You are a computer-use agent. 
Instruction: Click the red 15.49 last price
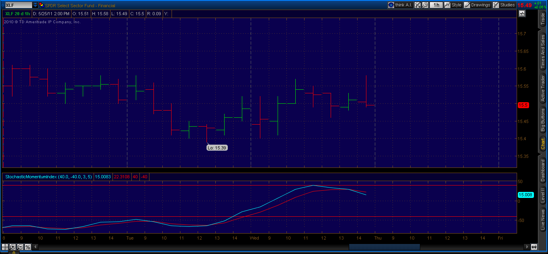(525, 5)
